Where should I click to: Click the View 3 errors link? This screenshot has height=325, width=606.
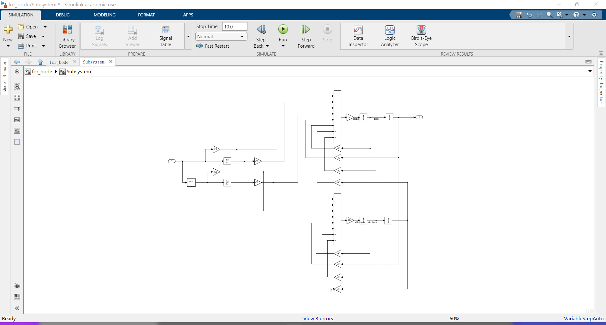click(x=318, y=318)
